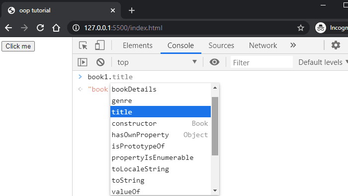This screenshot has height=196, width=348.
Task: Choose propertyIsEnumerable suggestion
Action: click(161, 157)
